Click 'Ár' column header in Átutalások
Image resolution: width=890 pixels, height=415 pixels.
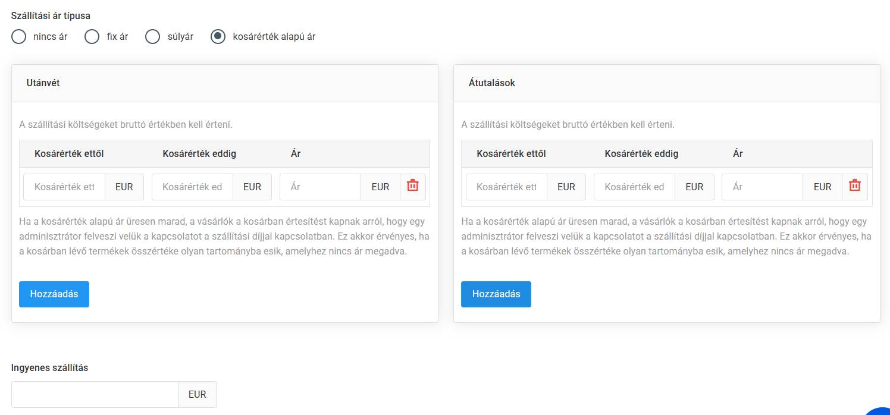point(738,154)
